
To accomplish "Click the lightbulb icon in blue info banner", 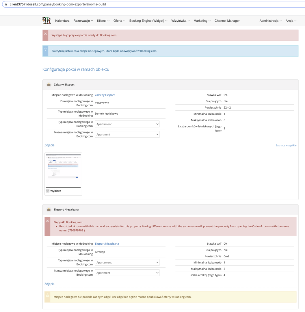I will click(46, 49).
